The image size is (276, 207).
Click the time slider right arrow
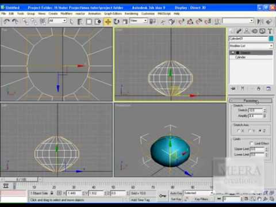40,179
